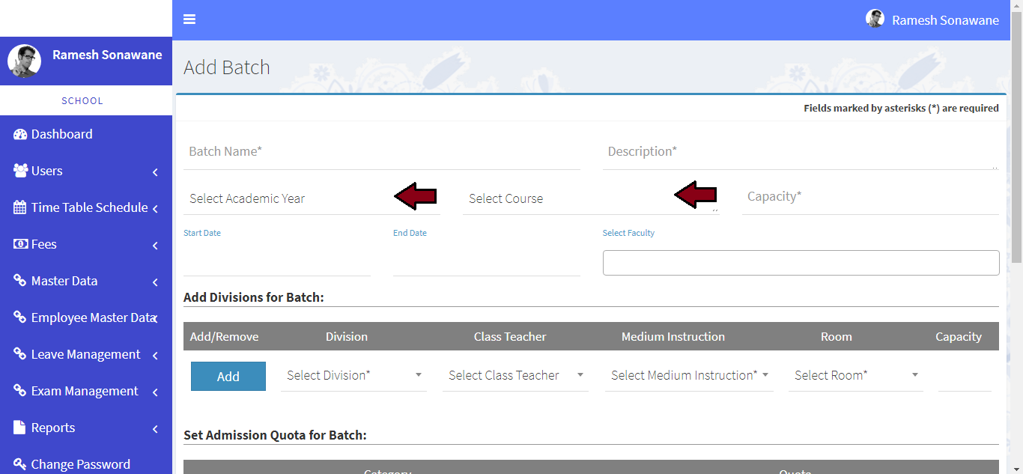Open the Select Division dropdown
1023x474 pixels.
tap(353, 375)
